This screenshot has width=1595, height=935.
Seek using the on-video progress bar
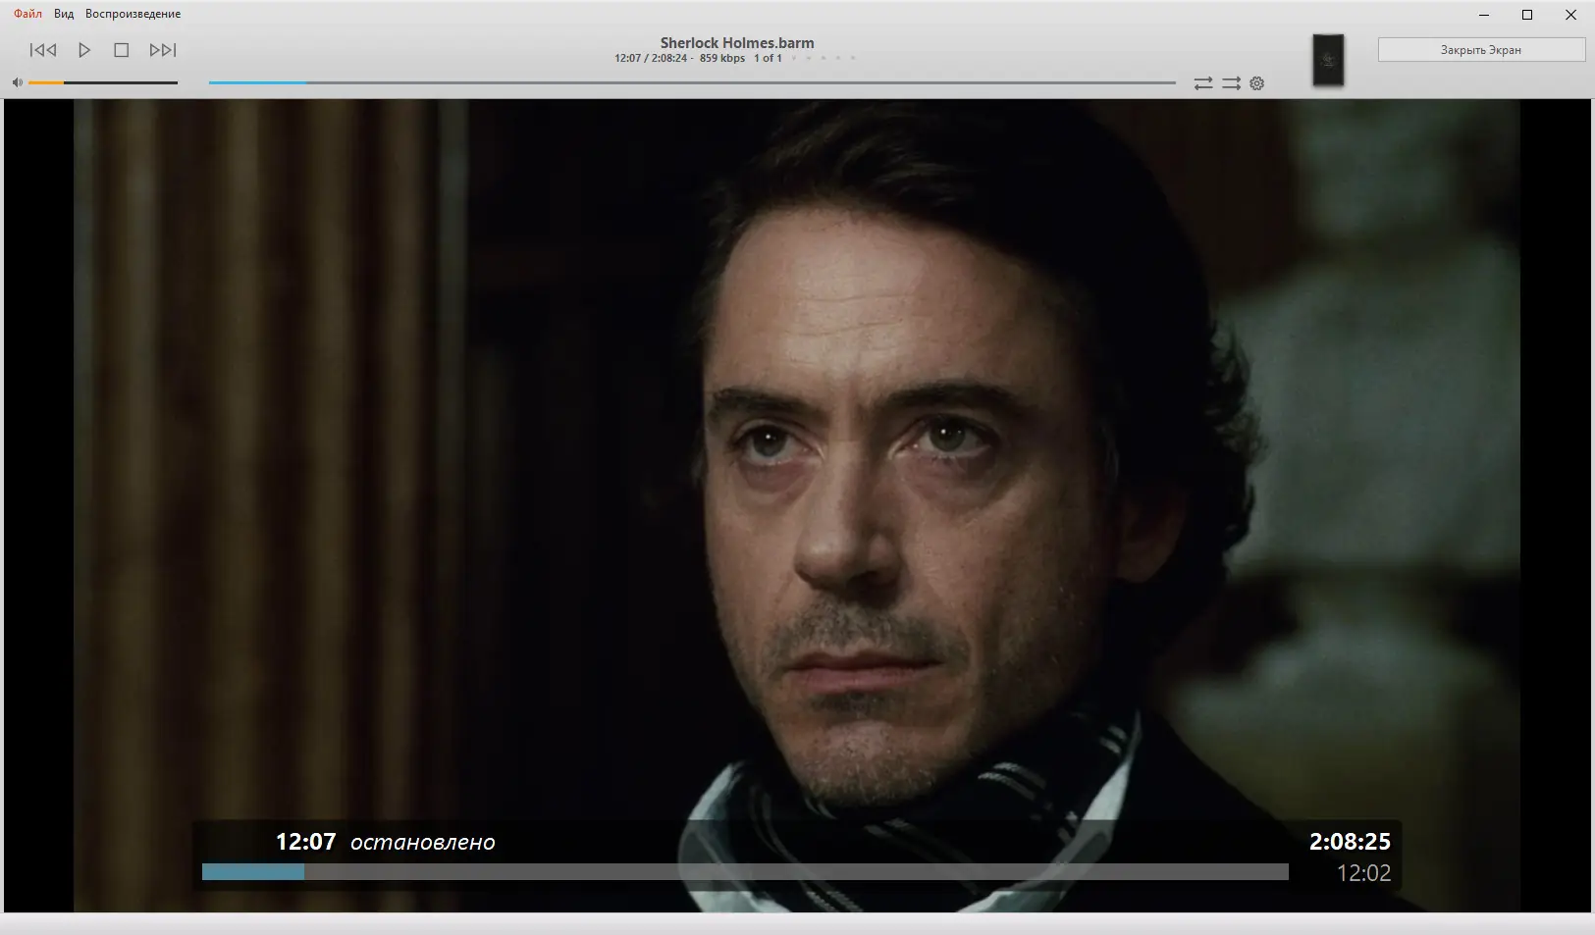745,872
